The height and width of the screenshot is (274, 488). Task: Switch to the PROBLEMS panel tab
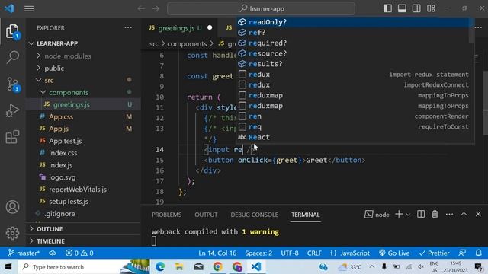[x=166, y=215]
